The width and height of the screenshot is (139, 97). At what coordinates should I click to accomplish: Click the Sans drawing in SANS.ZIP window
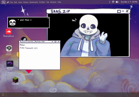click(86, 36)
